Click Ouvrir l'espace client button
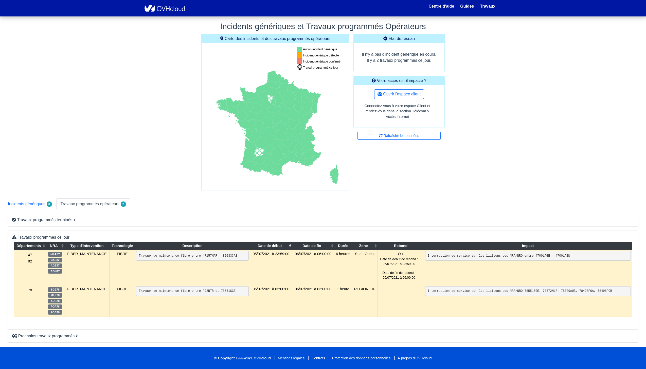Image resolution: width=646 pixels, height=369 pixels. (x=399, y=94)
